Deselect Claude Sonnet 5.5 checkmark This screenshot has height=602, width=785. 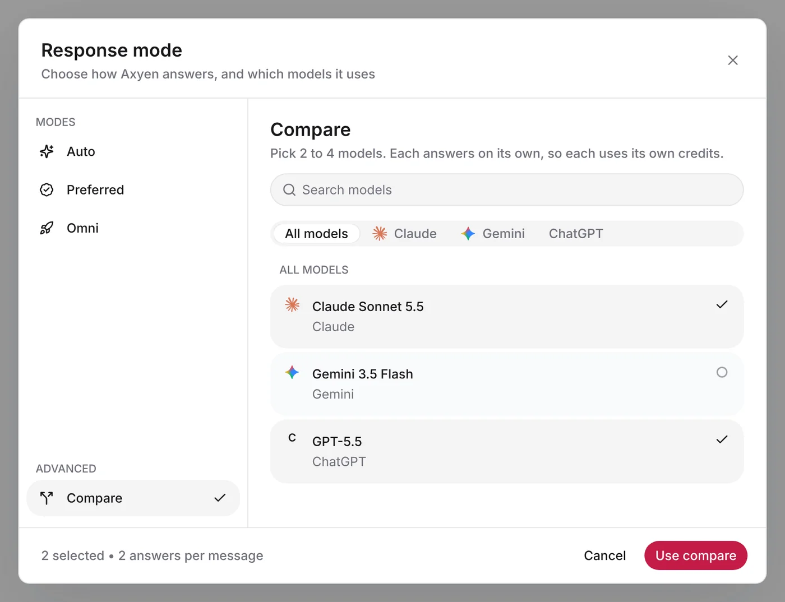[722, 304]
